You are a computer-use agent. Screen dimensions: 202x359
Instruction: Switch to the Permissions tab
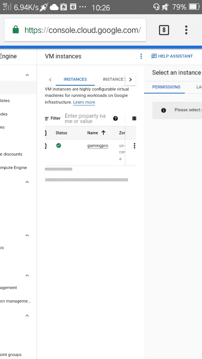[166, 87]
